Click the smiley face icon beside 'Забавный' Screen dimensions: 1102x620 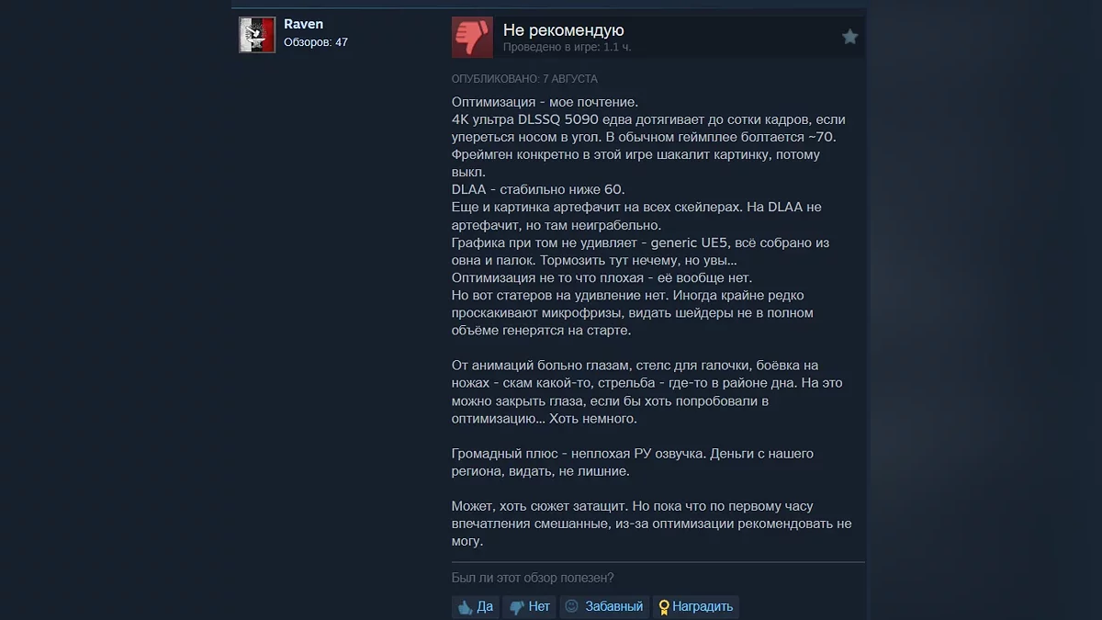tap(572, 606)
